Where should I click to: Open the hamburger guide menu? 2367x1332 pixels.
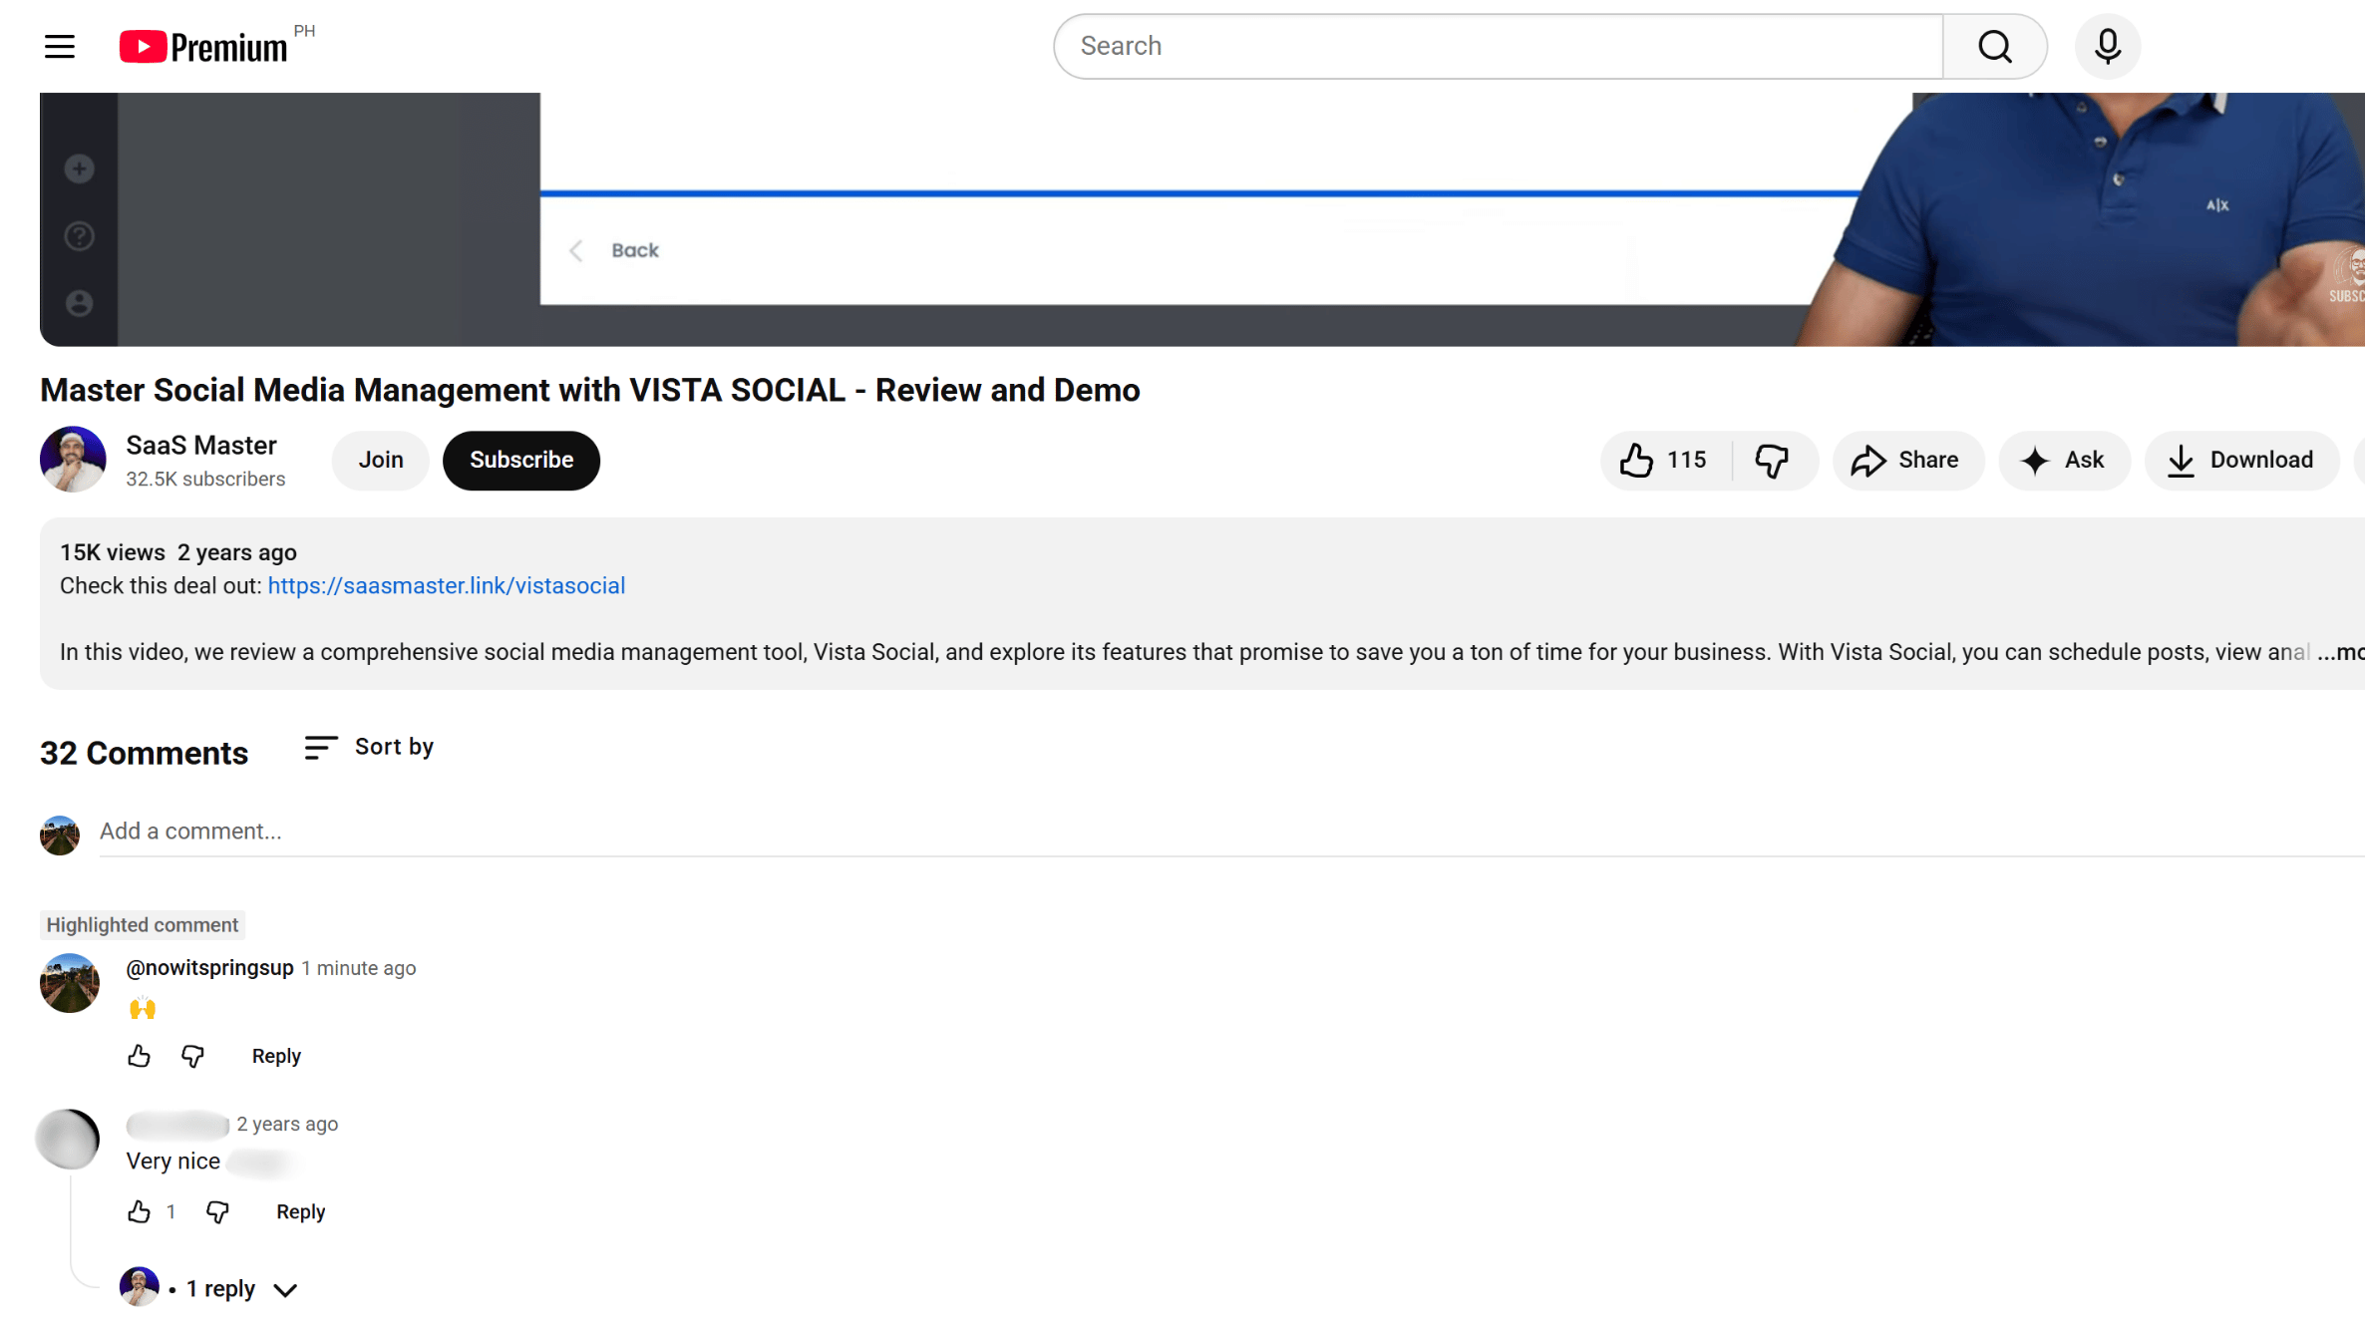(x=60, y=47)
